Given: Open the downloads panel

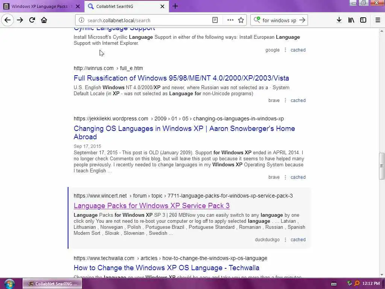Looking at the screenshot, I should (x=339, y=20).
